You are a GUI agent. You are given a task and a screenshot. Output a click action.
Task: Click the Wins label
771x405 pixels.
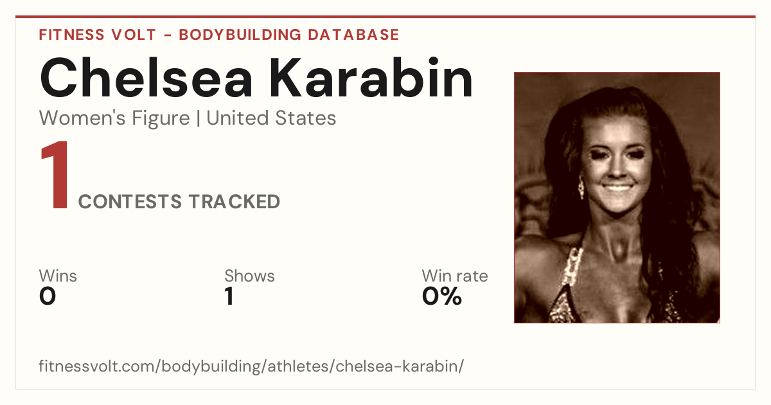click(58, 276)
